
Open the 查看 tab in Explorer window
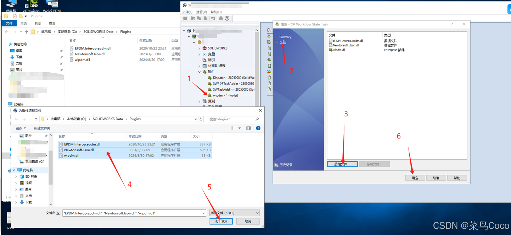click(x=52, y=23)
